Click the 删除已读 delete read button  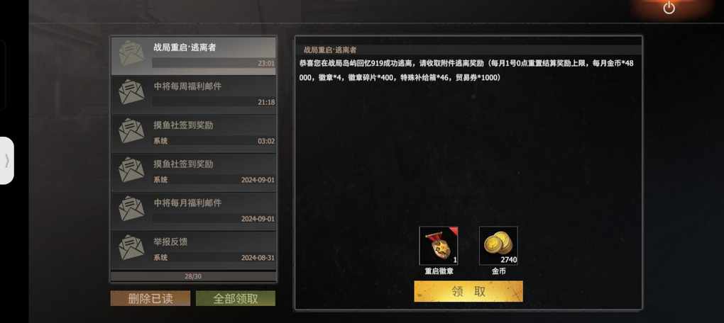pos(150,298)
